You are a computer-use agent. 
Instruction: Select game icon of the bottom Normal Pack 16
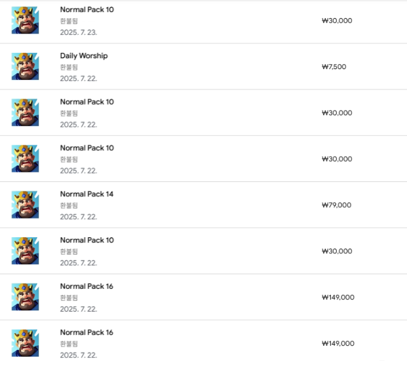click(25, 343)
